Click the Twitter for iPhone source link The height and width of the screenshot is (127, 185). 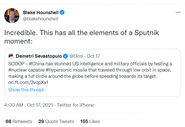(x=75, y=105)
